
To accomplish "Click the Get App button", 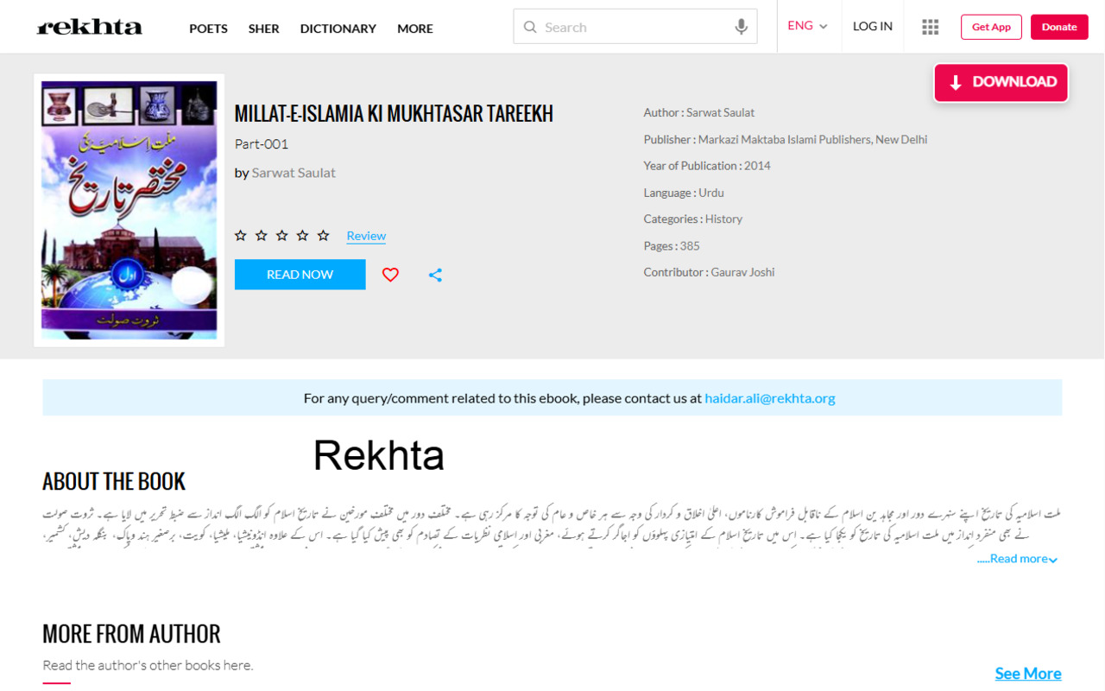I will 991,27.
